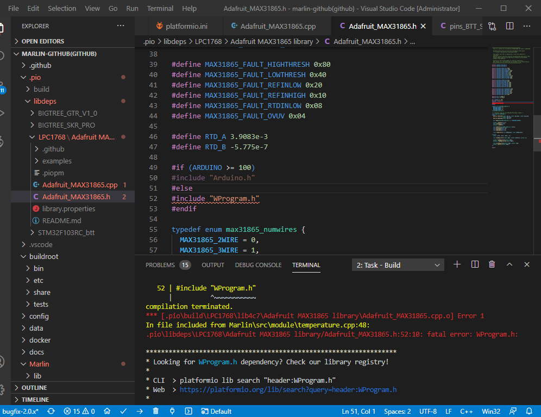
Task: Click PlatformIO Upload arrow in status bar
Action: (x=140, y=411)
